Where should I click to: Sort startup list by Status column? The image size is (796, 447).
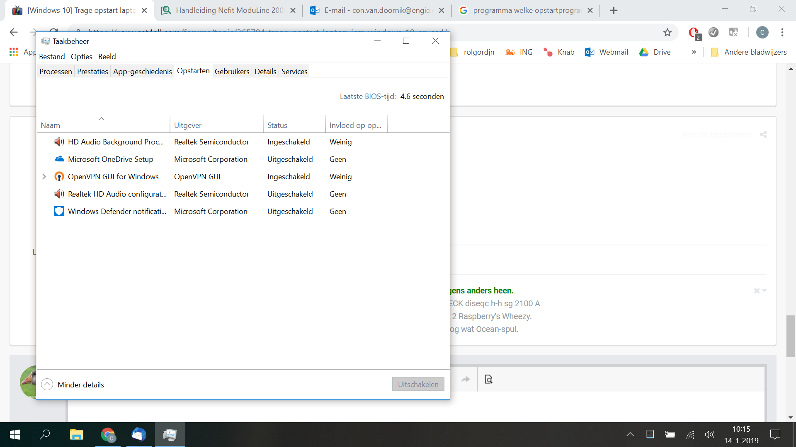click(x=294, y=124)
